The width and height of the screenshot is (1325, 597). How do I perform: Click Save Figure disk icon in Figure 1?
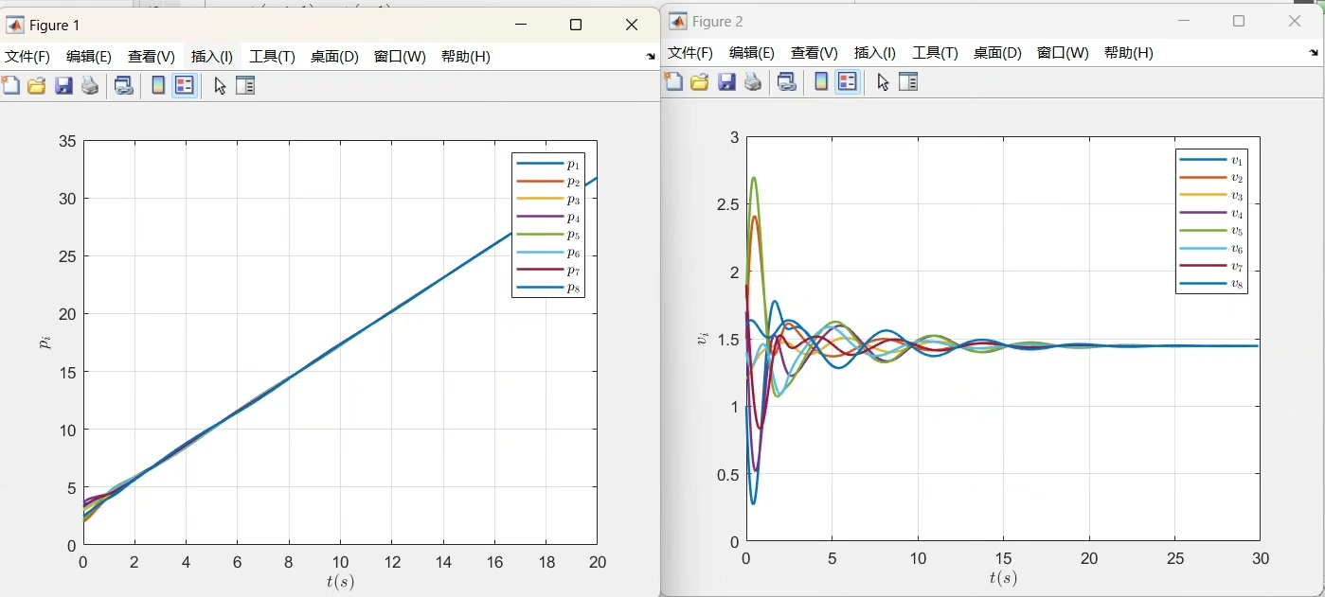click(63, 86)
